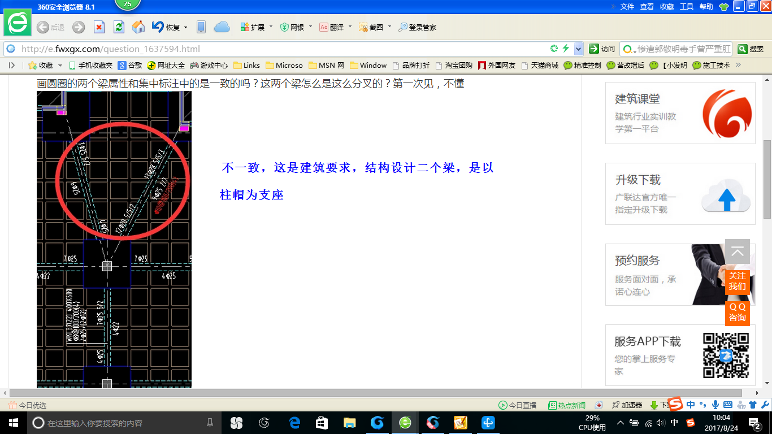Open the Links bookmark folder

click(247, 65)
